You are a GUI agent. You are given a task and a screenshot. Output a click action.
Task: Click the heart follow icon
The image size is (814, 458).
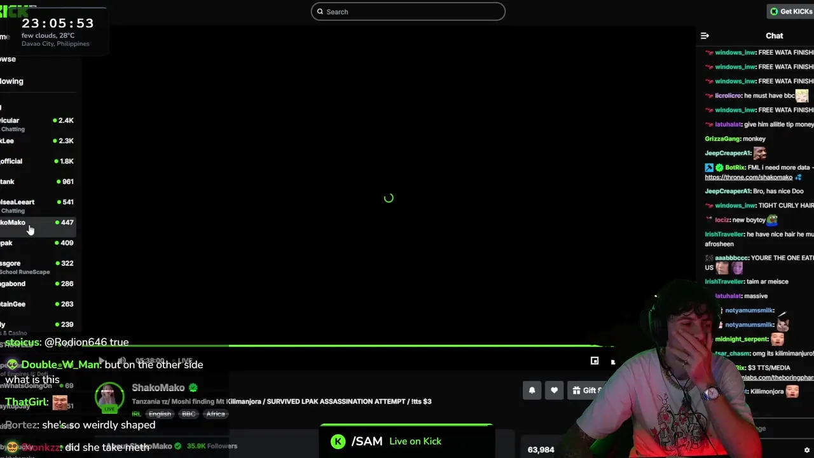click(x=554, y=391)
